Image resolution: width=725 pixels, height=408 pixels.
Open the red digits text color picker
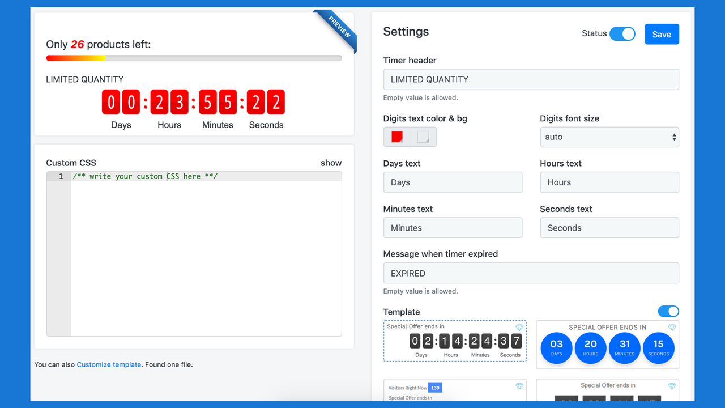pyautogui.click(x=396, y=137)
